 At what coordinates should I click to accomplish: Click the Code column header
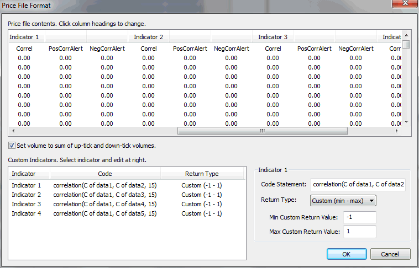(105, 174)
